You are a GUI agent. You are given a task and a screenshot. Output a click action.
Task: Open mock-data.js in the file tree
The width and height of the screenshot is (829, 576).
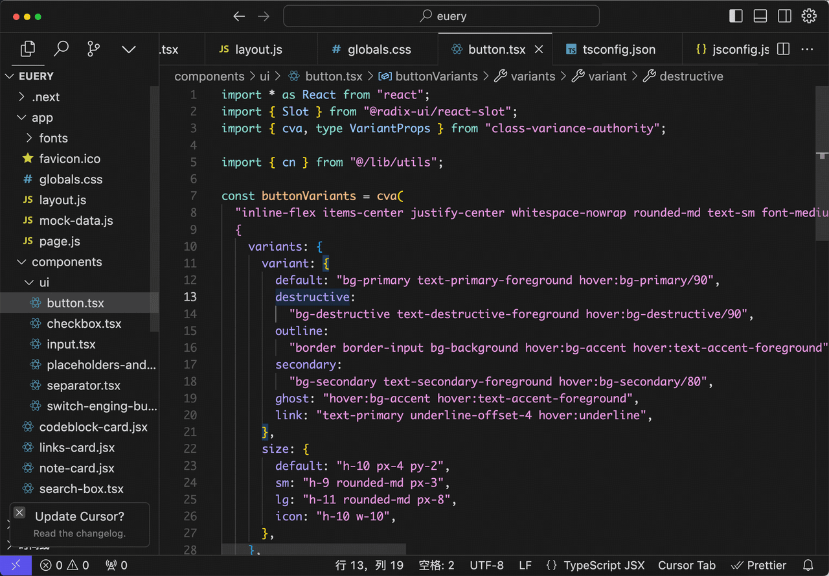pos(79,220)
